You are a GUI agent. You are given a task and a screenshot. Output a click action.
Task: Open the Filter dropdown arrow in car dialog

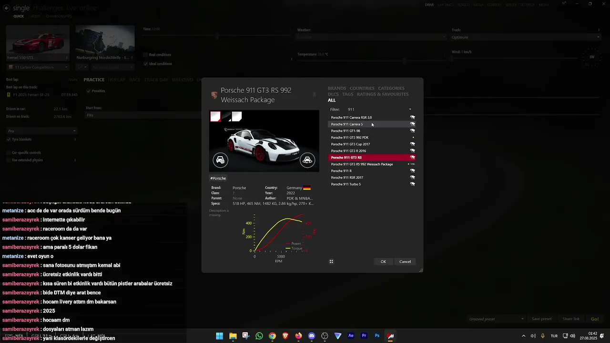click(410, 110)
